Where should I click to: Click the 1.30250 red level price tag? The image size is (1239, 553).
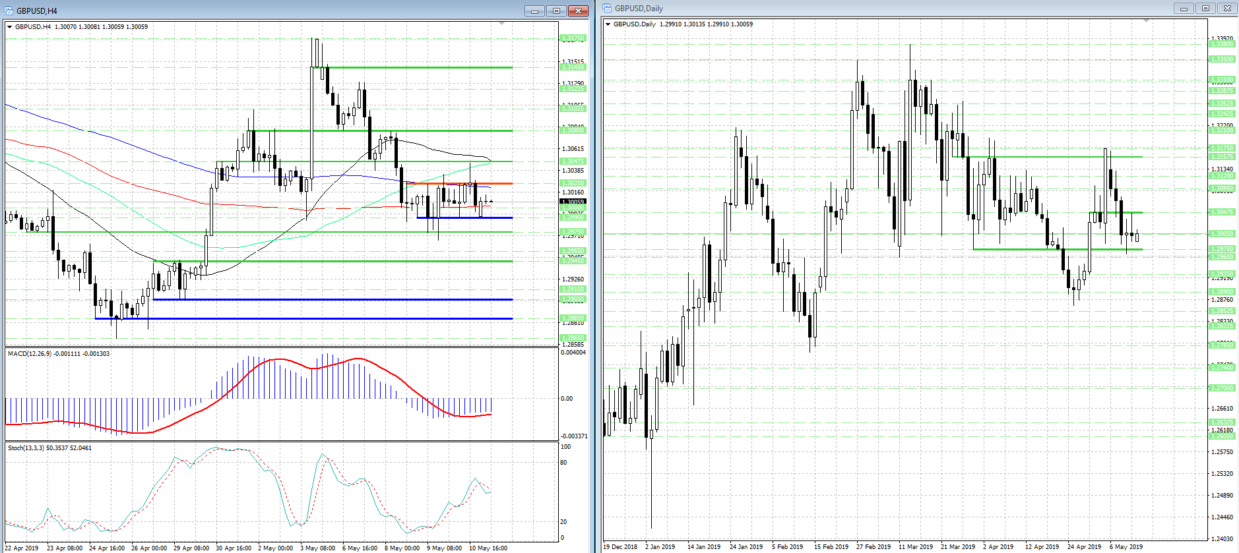pyautogui.click(x=572, y=183)
